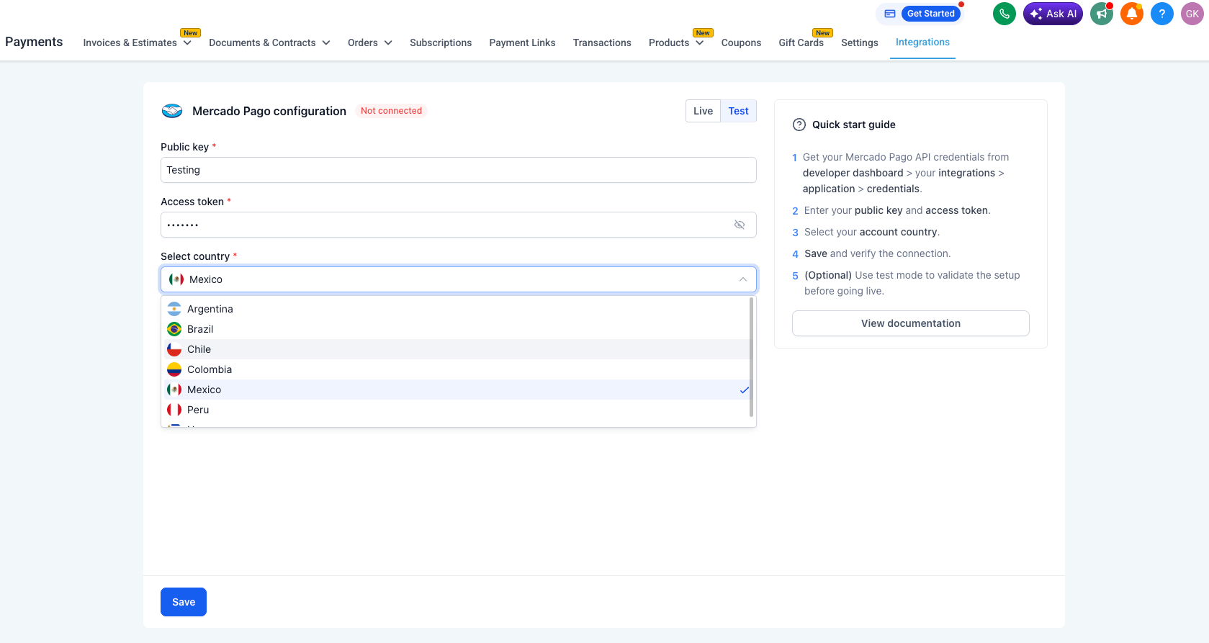Click the 'Mercado Pago configuration' title
Viewport: 1209px width, 643px height.
click(269, 111)
